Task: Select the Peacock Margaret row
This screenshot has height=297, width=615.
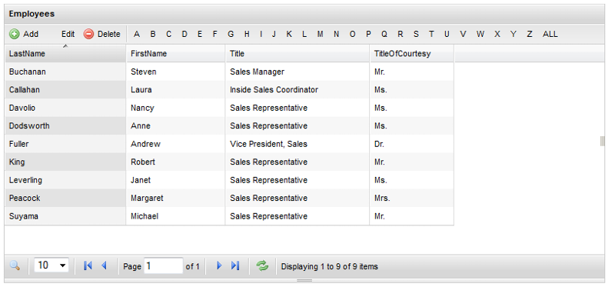Action: pyautogui.click(x=229, y=199)
